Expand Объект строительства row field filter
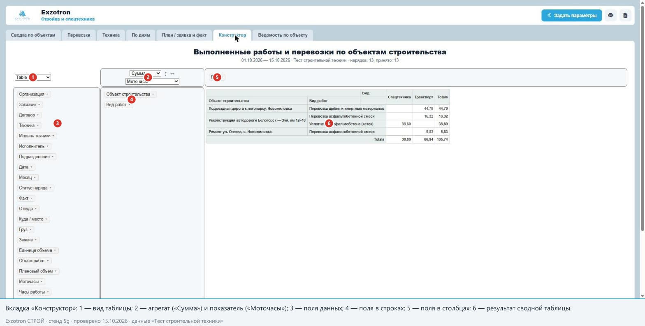 pos(153,94)
